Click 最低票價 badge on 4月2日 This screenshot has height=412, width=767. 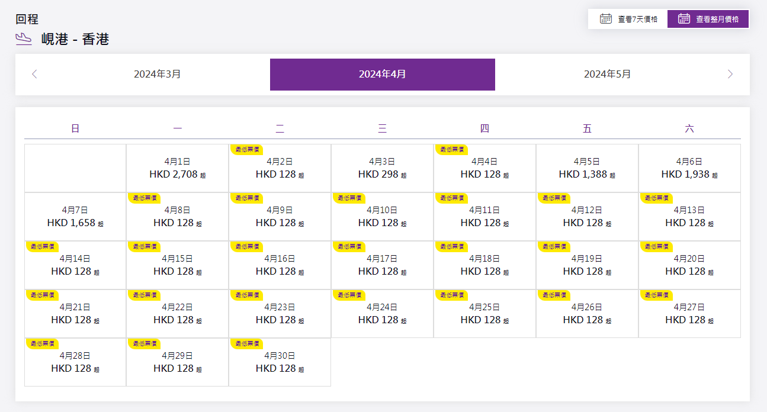pyautogui.click(x=246, y=150)
